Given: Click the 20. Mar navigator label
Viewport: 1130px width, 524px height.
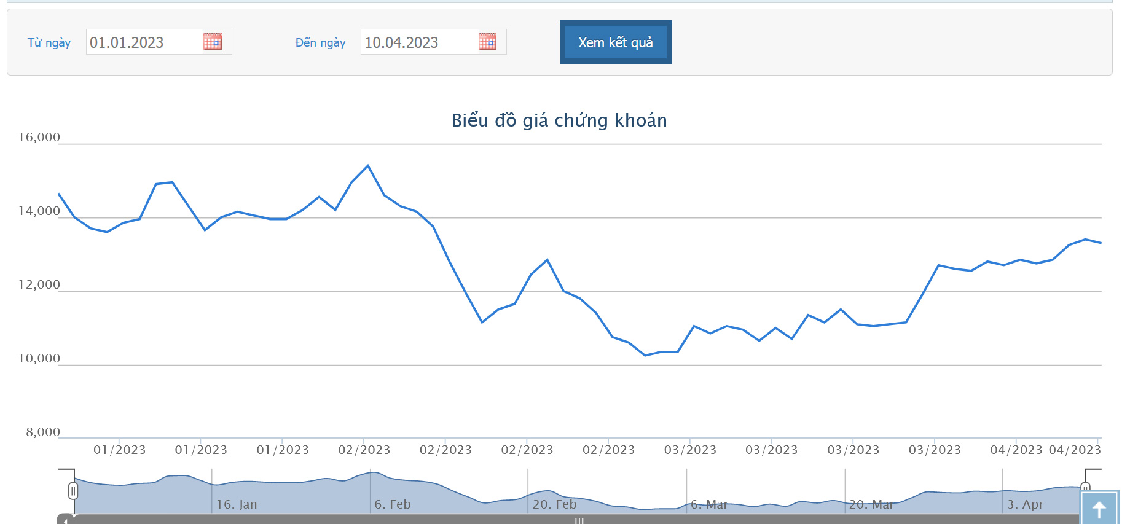Looking at the screenshot, I should (871, 504).
